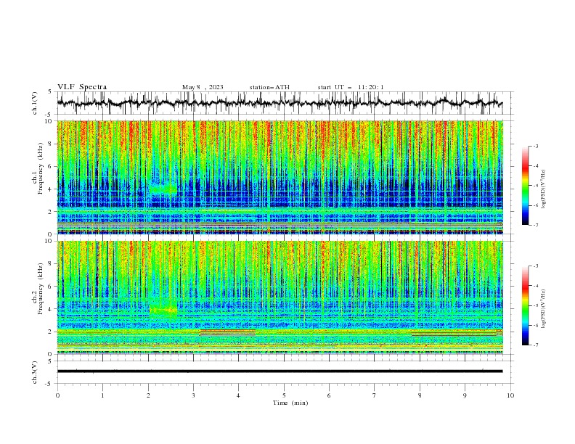Click the ch.1 voltage waveform trace
The width and height of the screenshot is (575, 444).
click(x=280, y=103)
